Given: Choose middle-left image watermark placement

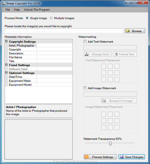Looking at the screenshot, I should 103,121.
